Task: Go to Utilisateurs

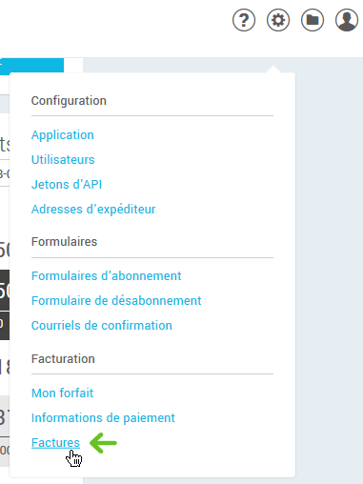Action: [x=63, y=159]
